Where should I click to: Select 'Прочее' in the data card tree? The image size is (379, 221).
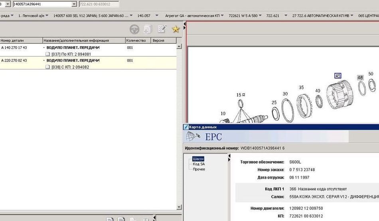[199, 169]
